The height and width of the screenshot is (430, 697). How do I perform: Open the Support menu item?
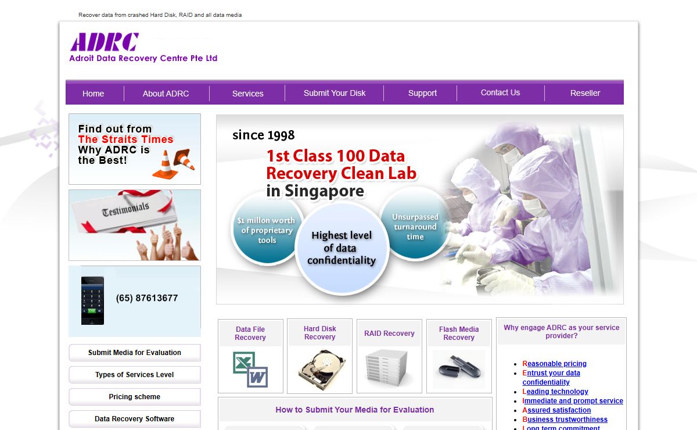[x=422, y=93]
